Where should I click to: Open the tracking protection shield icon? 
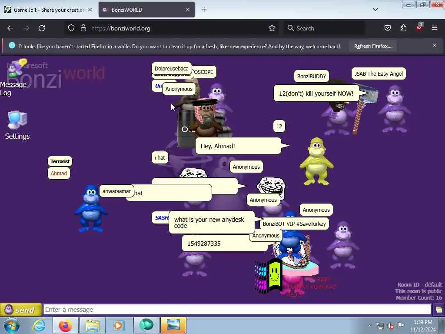pos(71,28)
